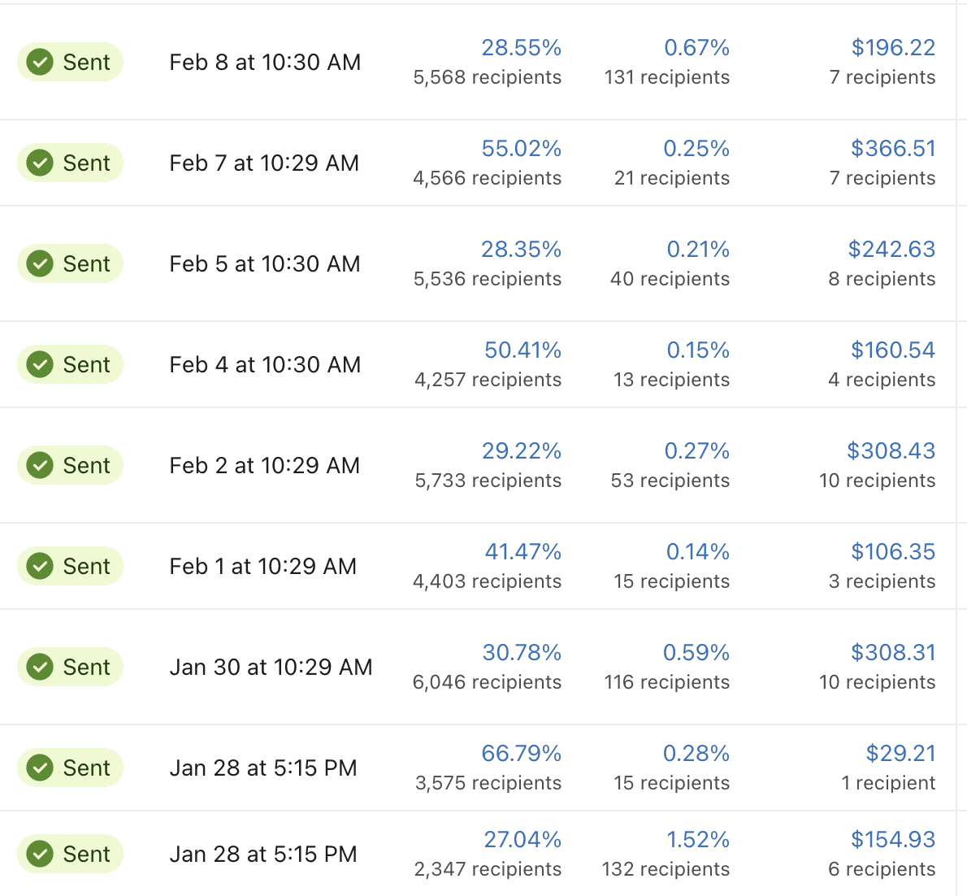Open the 66.79% open rate for Jan 28

521,753
